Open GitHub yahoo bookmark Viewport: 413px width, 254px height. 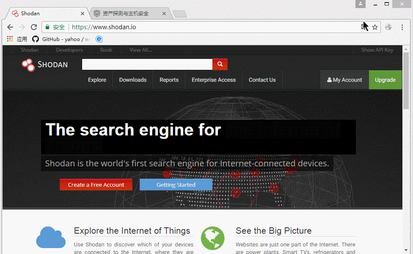pyautogui.click(x=61, y=39)
